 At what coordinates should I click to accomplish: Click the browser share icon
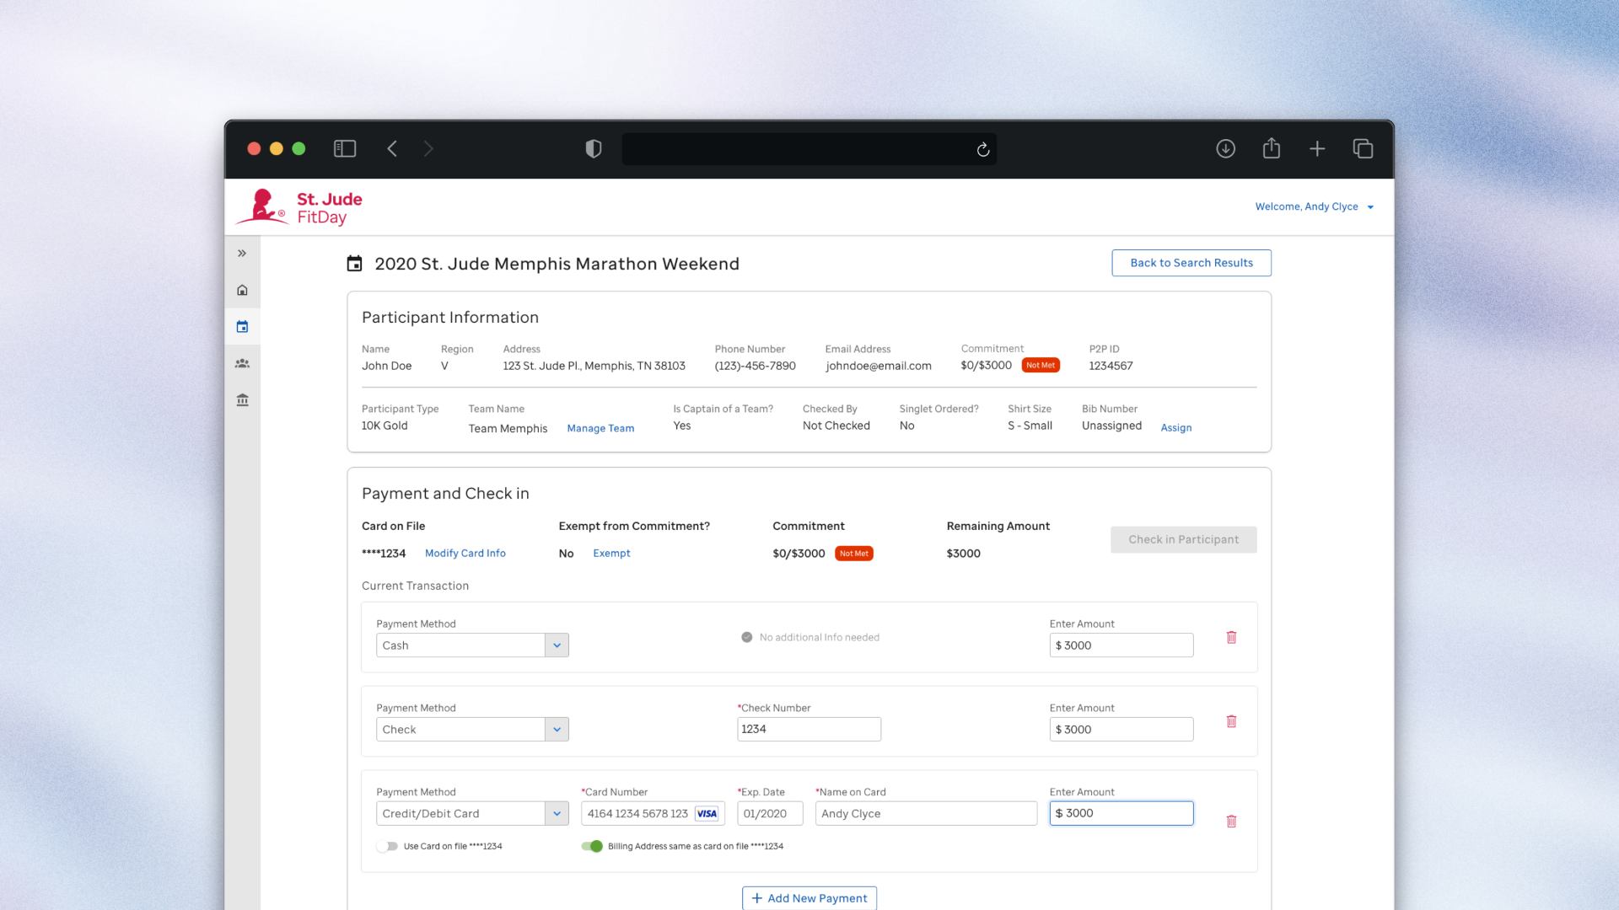[1271, 149]
